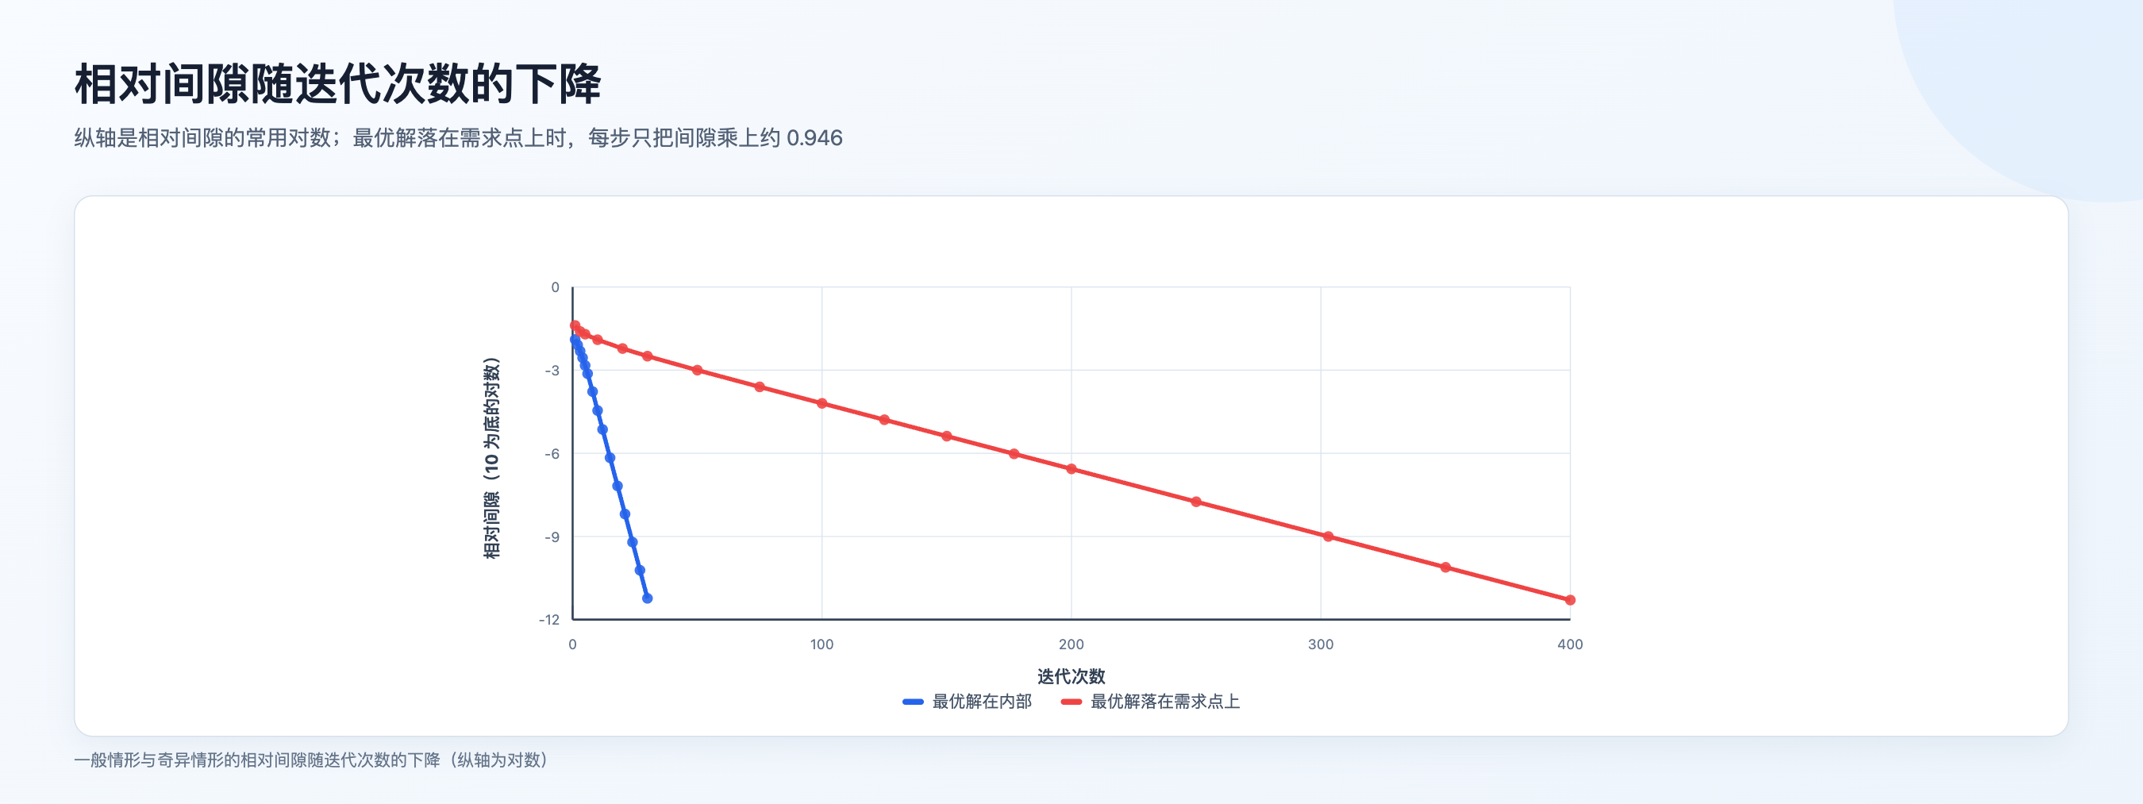Click the y-axis title 相对间隙（10 为底的对数）

point(491,459)
